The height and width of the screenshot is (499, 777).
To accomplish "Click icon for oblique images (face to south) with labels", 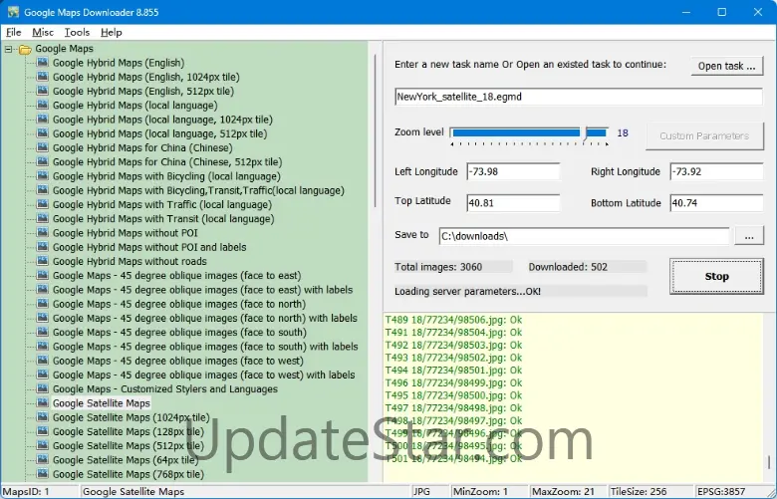I will [43, 347].
